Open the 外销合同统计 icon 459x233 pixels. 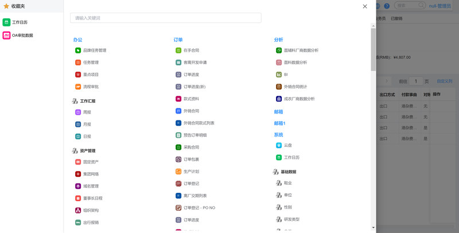click(279, 87)
